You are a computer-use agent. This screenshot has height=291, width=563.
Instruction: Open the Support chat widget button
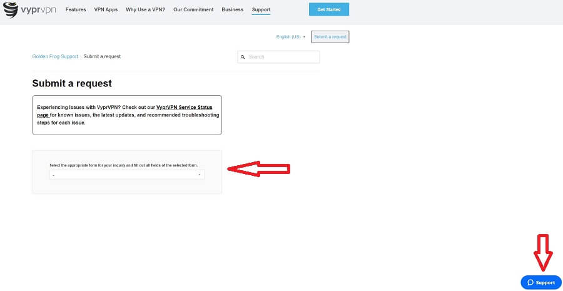[540, 283]
